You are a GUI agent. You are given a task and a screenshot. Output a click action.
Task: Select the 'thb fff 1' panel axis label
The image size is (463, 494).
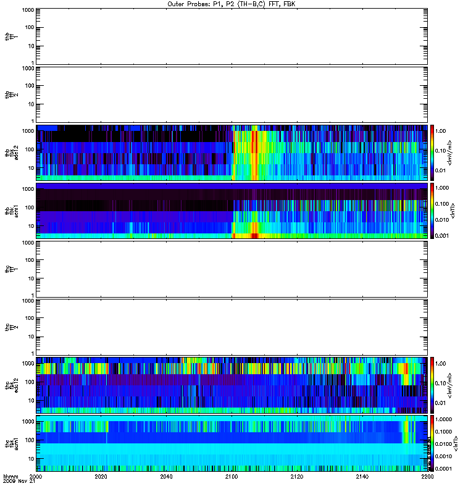[x=11, y=36]
